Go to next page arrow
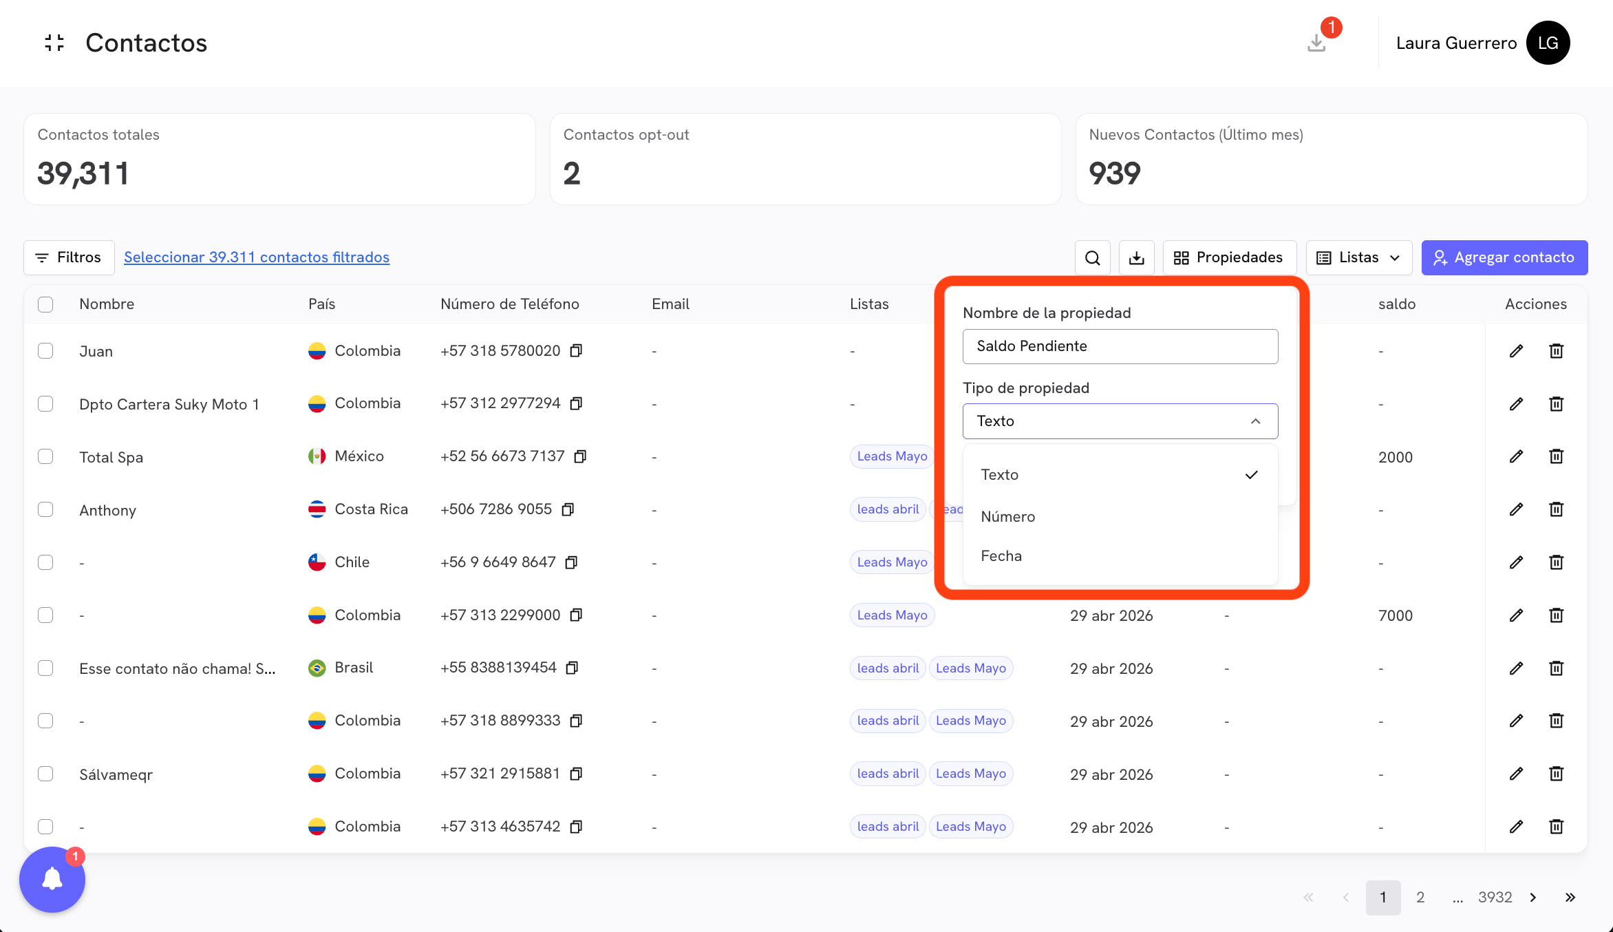 pyautogui.click(x=1533, y=897)
